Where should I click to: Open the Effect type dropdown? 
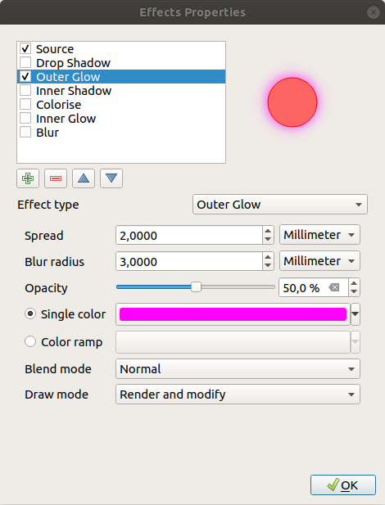[280, 204]
